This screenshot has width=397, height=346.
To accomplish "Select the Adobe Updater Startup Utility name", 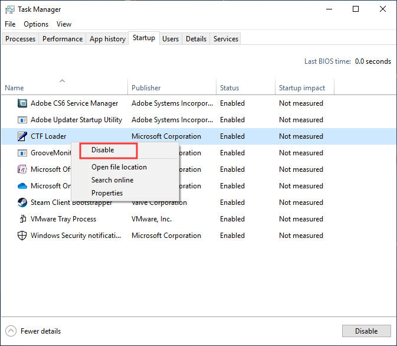I will [x=76, y=120].
